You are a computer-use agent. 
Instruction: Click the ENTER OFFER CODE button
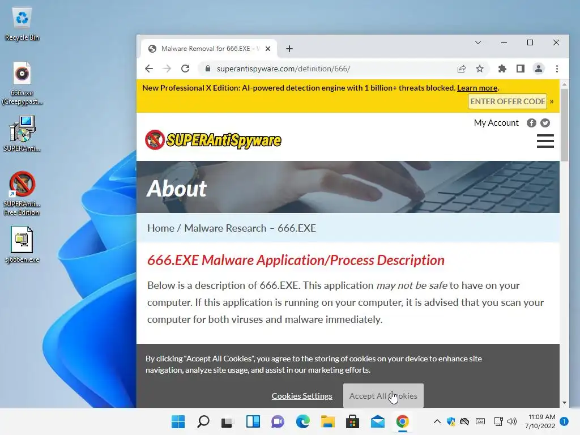(x=507, y=101)
